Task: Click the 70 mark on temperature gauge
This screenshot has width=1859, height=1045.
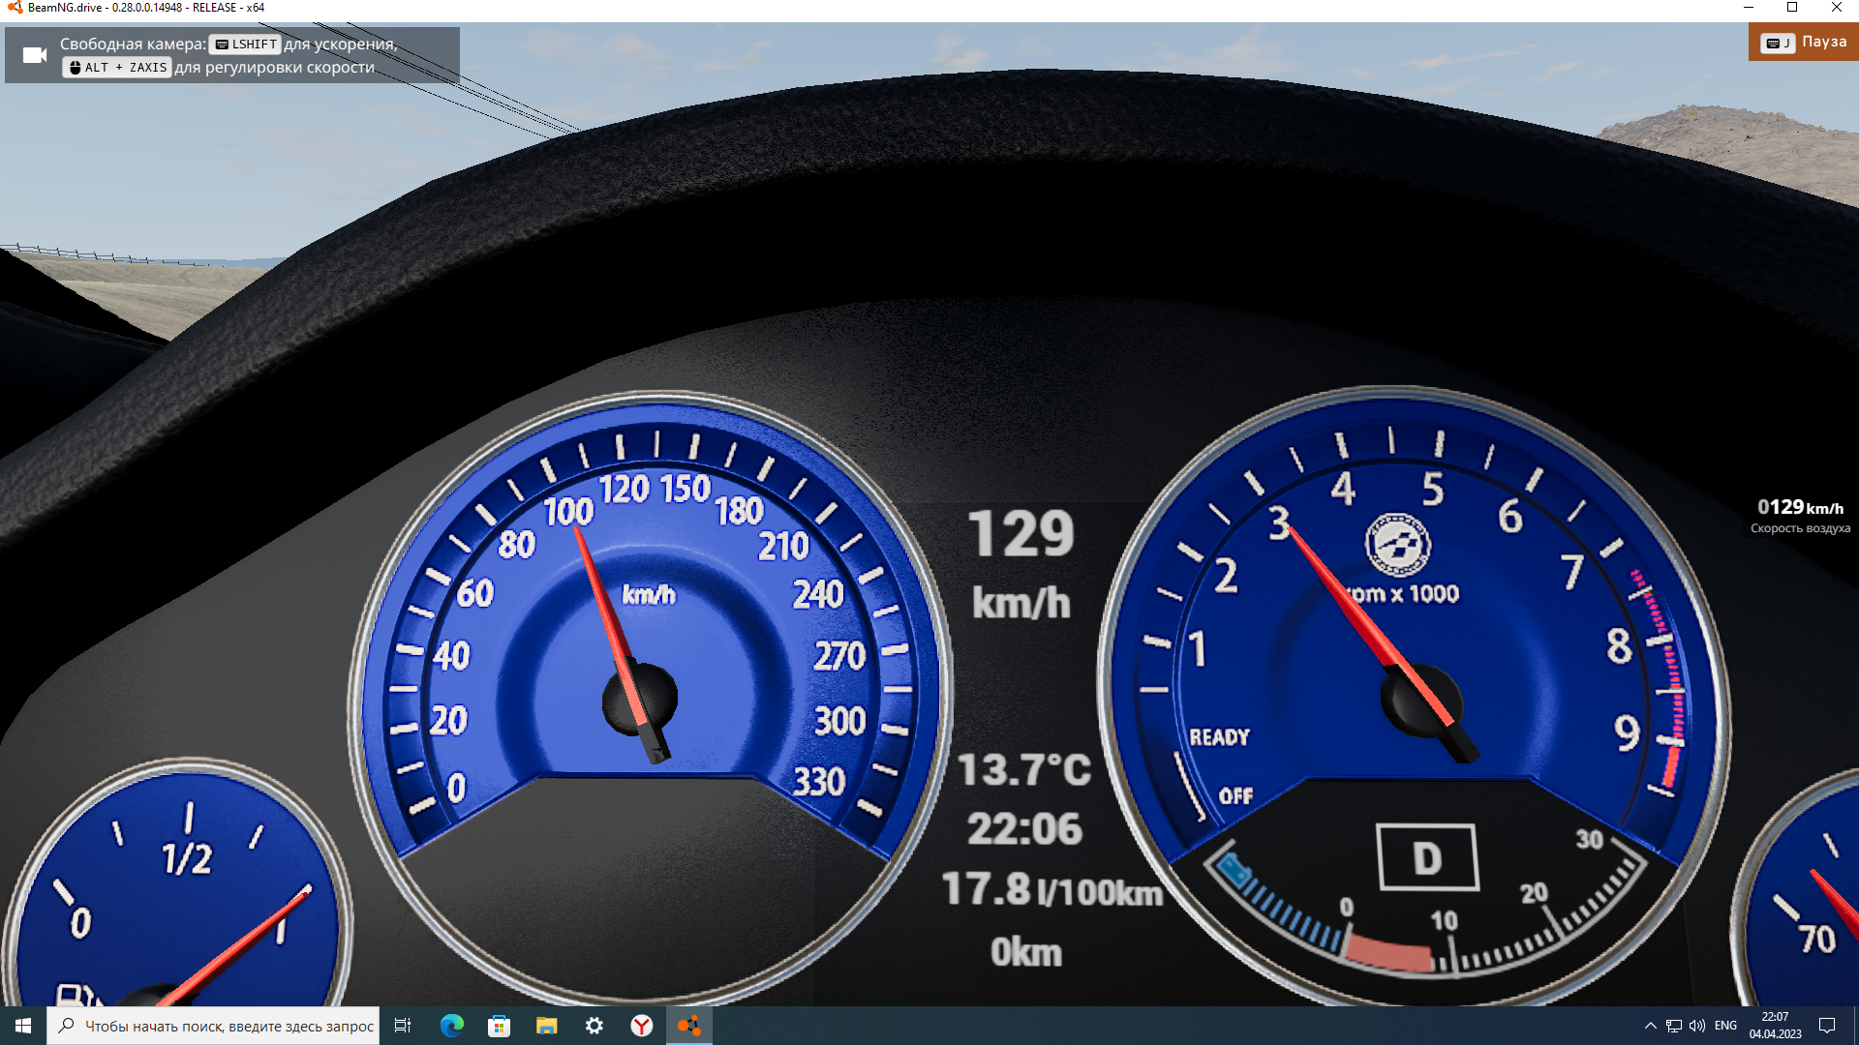Action: pos(1816,939)
